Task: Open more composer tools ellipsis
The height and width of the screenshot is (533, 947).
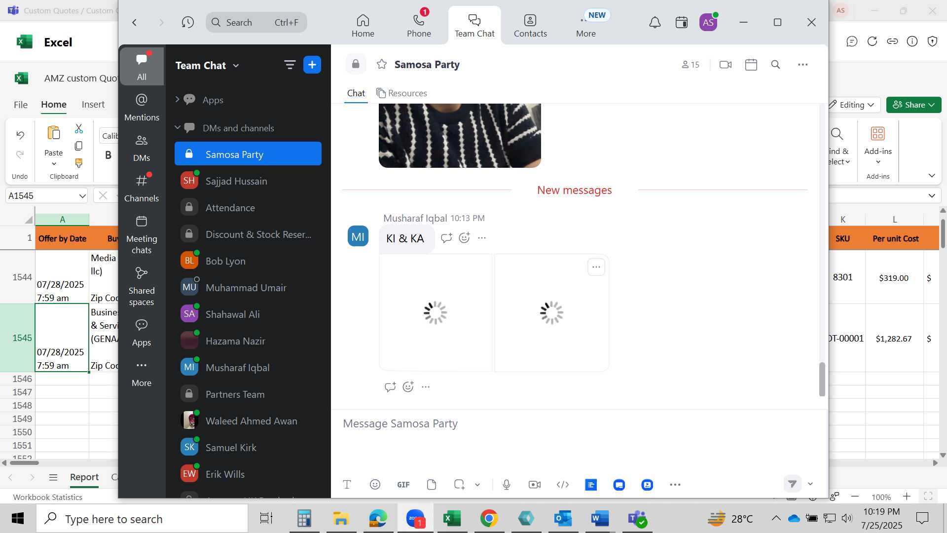Action: tap(675, 485)
